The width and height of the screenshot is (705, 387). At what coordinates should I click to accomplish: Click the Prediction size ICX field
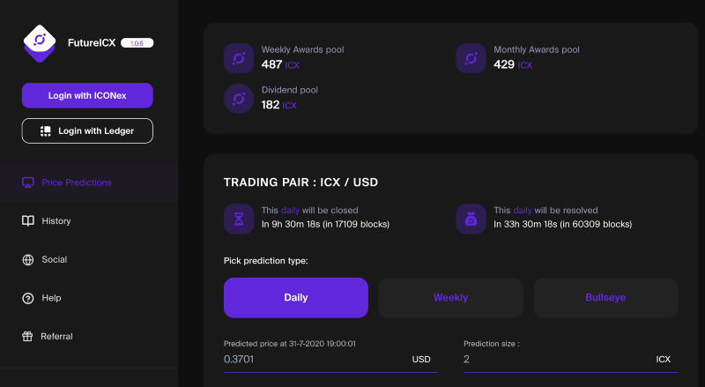(x=570, y=359)
